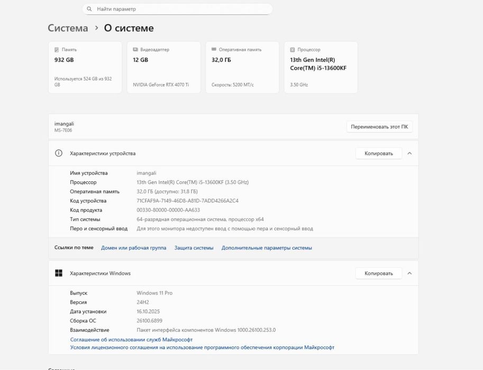Open Дополнительные параметры системы link

click(x=267, y=248)
